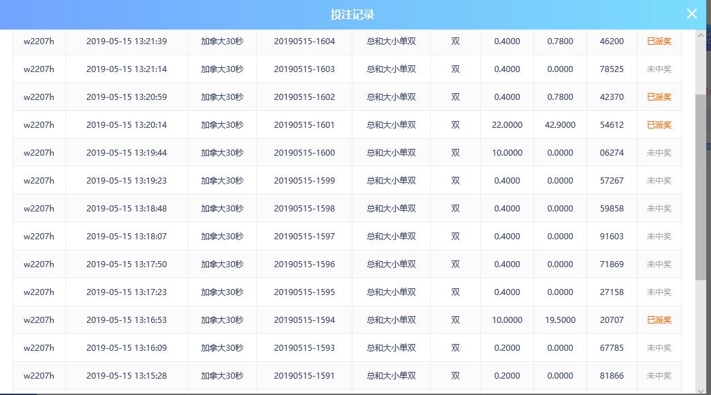Click the payout value 19.5000
Screen dimensions: 711x395
click(x=560, y=320)
